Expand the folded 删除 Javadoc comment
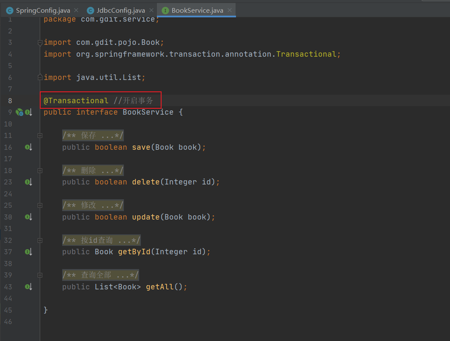The height and width of the screenshot is (341, 450). pos(40,170)
